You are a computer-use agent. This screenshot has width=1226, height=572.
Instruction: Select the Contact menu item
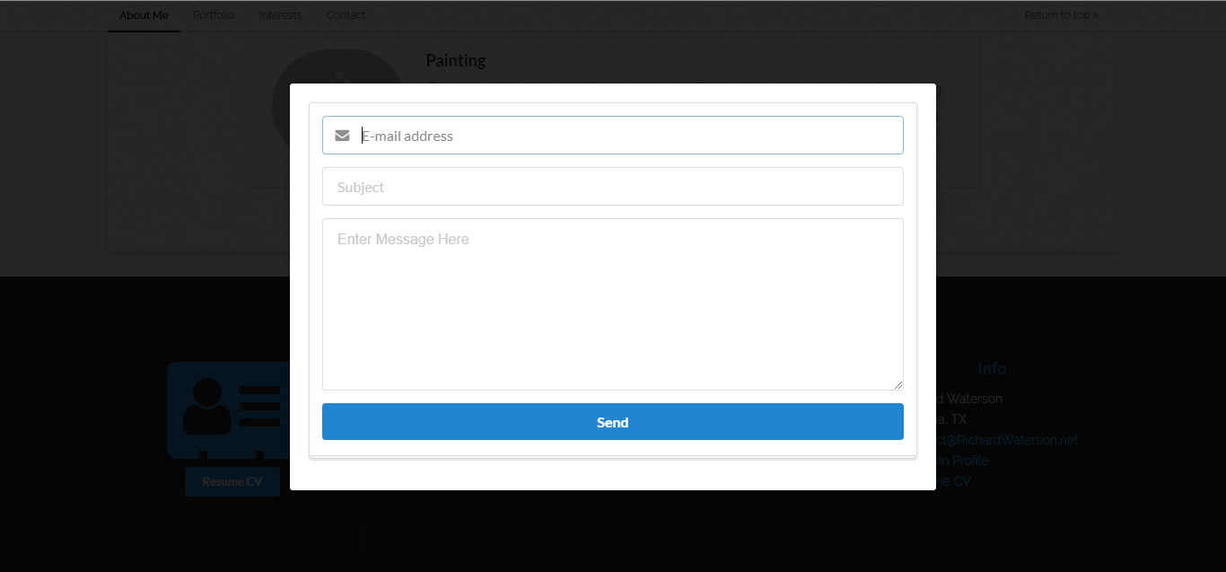coord(346,14)
